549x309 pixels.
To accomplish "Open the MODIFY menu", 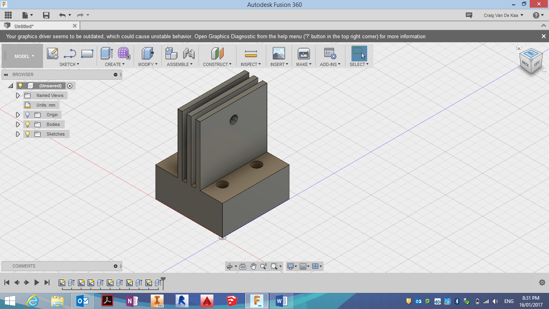I will pyautogui.click(x=148, y=64).
